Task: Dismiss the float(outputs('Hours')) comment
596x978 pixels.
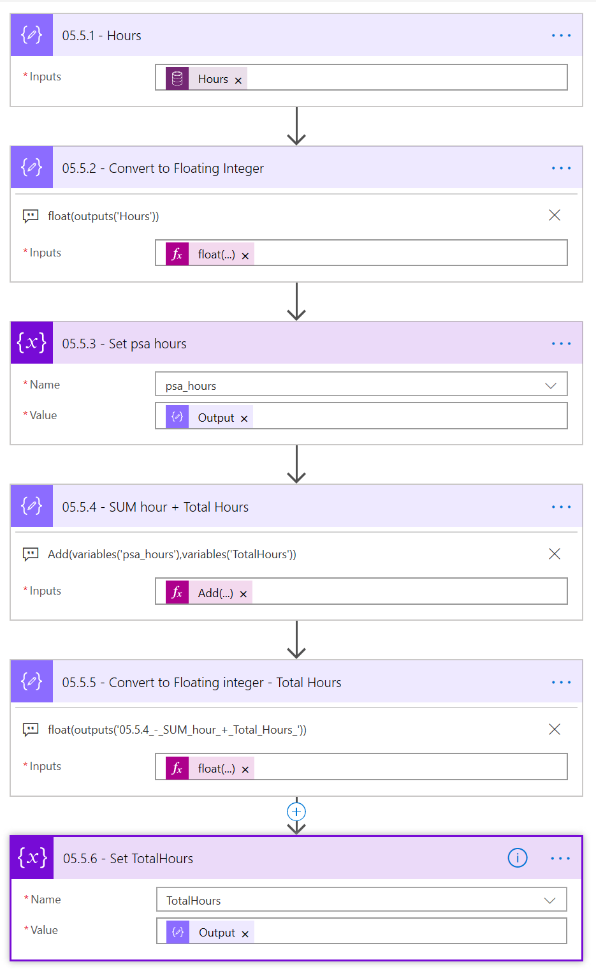Action: (x=555, y=216)
